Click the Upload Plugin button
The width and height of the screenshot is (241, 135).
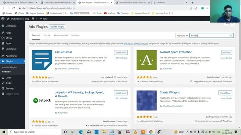pos(57,27)
